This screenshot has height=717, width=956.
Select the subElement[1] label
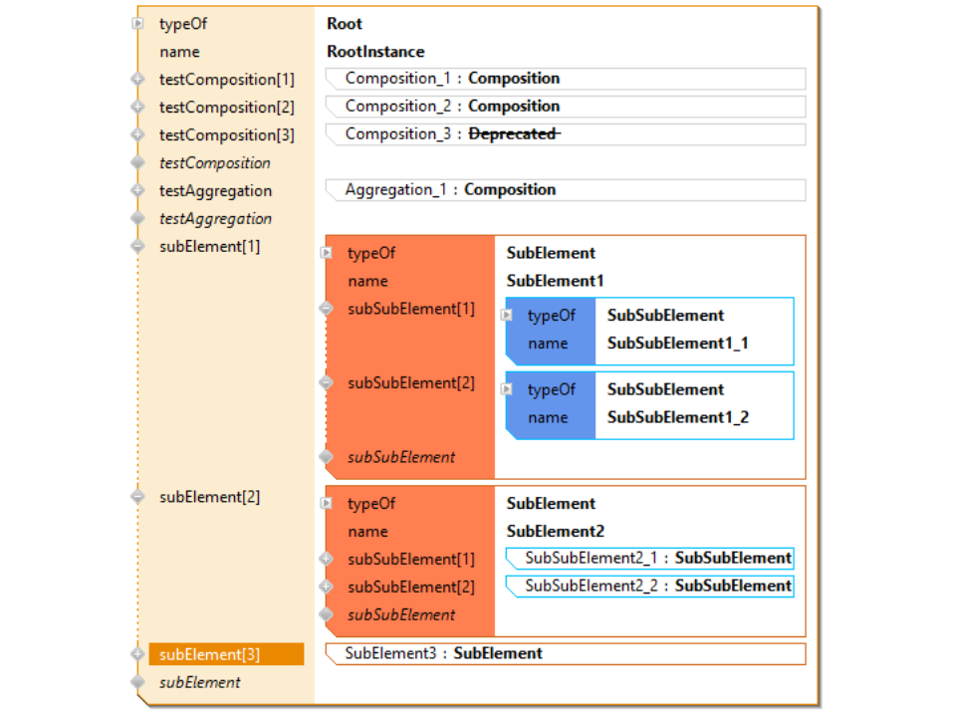[x=210, y=246]
